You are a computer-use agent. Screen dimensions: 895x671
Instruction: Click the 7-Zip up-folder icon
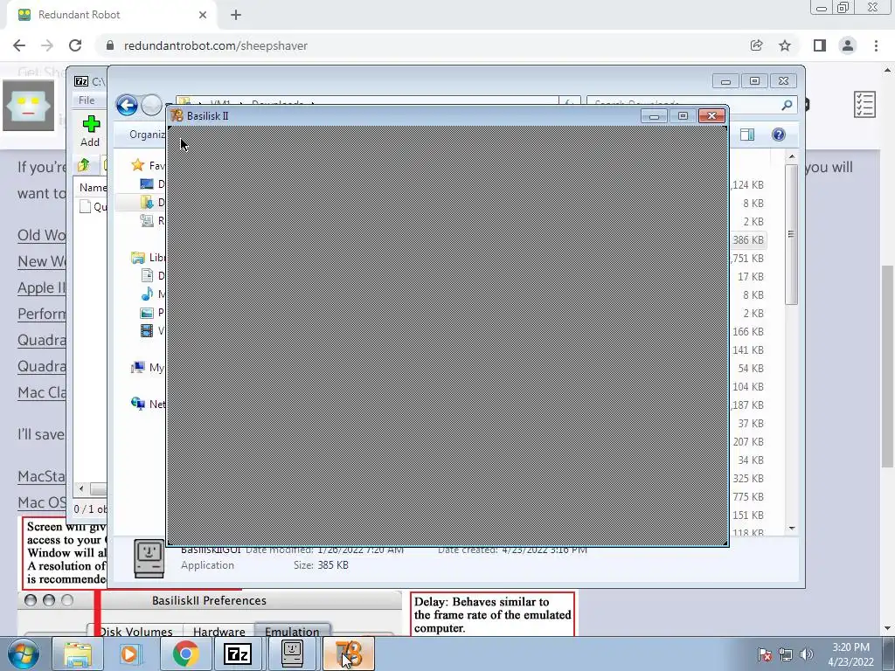pyautogui.click(x=84, y=165)
